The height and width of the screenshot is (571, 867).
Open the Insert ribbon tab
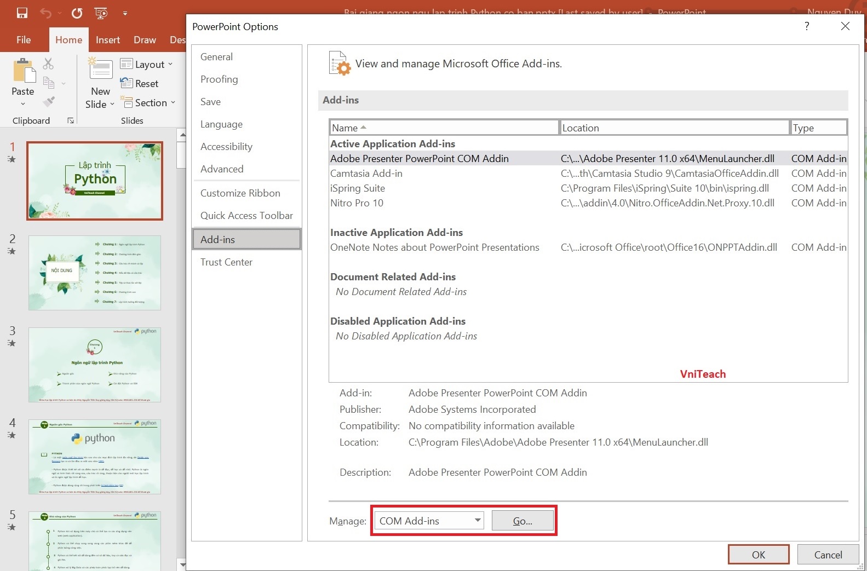107,40
